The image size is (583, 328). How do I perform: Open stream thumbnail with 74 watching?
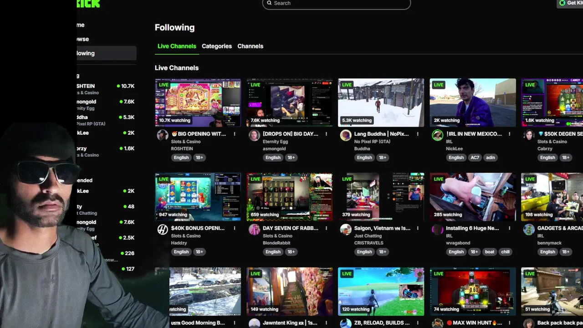point(473,291)
